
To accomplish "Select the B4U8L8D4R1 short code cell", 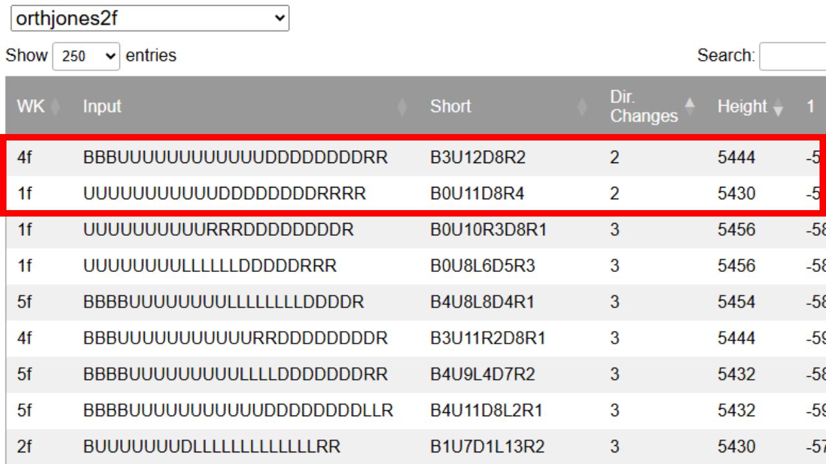I will [x=482, y=302].
